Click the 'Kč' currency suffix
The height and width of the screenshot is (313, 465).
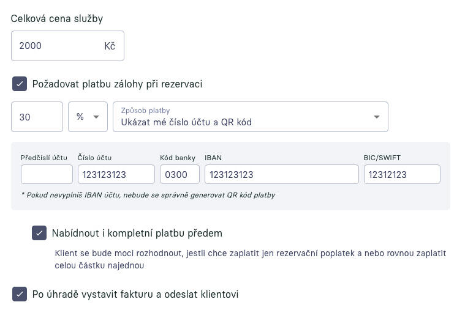110,46
